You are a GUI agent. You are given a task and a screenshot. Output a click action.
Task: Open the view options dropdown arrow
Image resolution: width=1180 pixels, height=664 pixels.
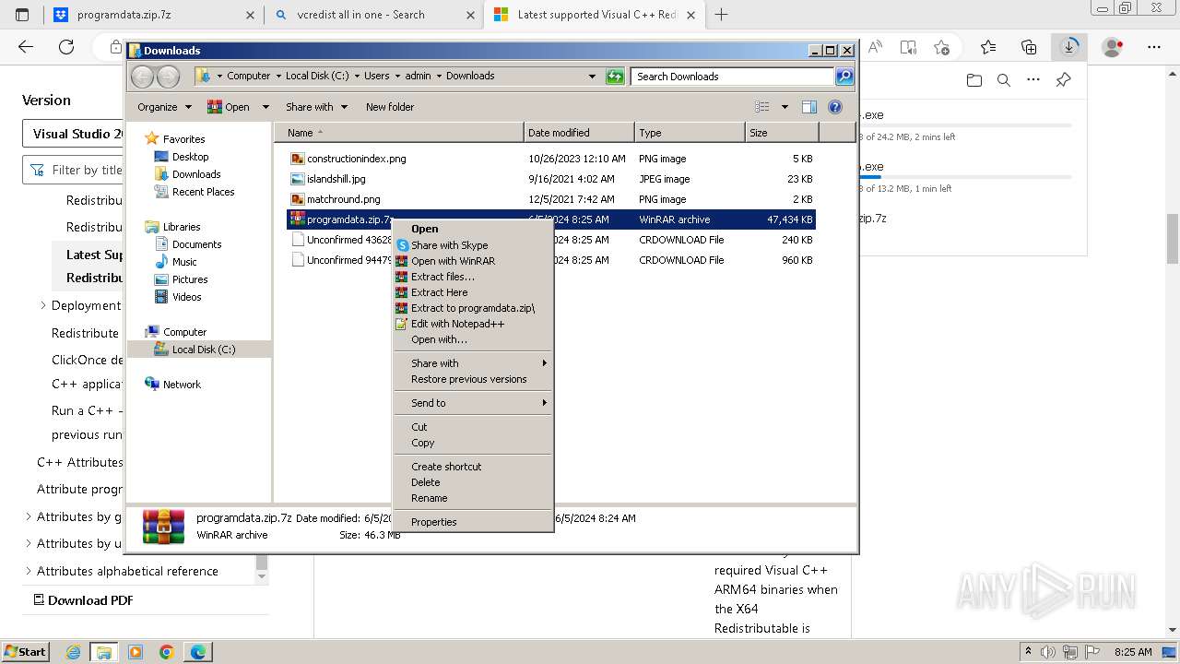point(785,107)
